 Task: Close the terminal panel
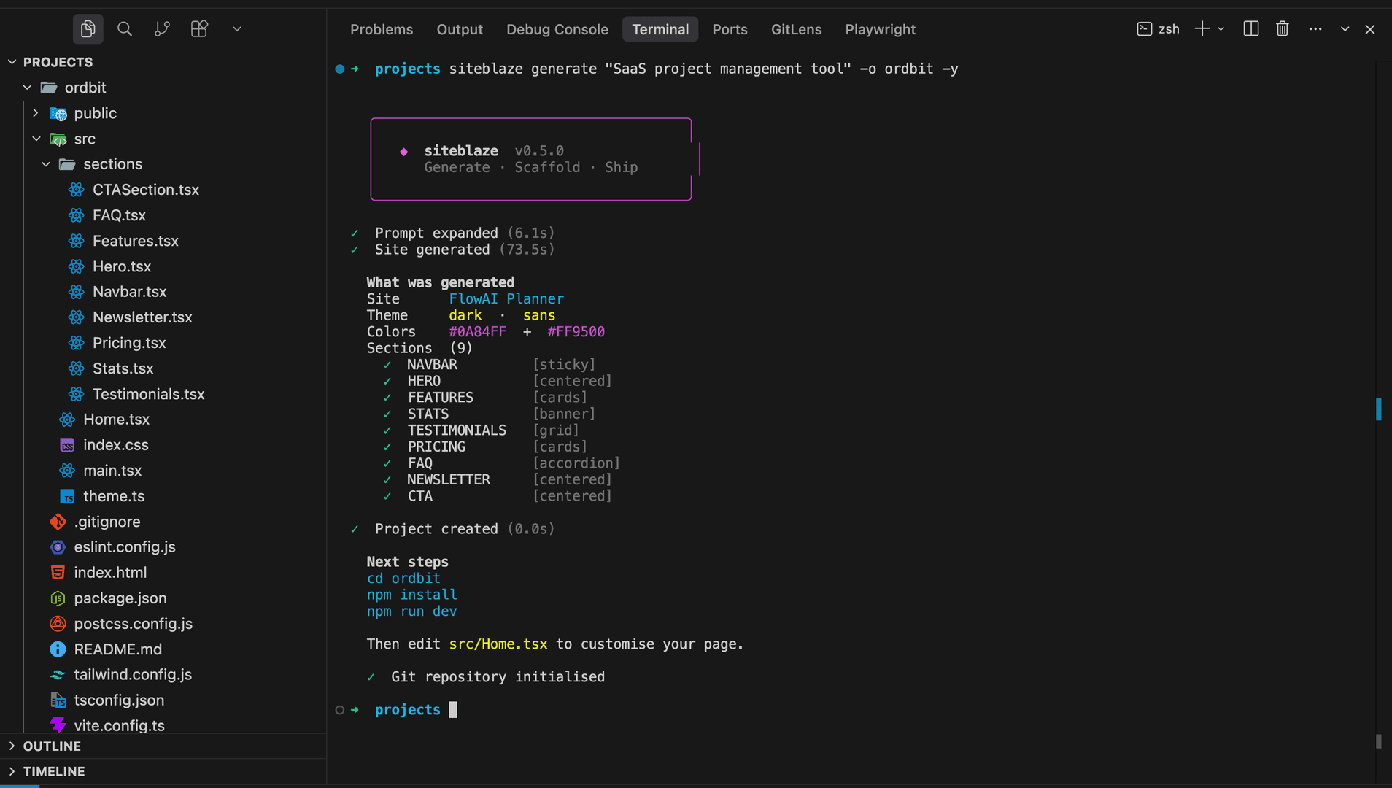point(1370,29)
